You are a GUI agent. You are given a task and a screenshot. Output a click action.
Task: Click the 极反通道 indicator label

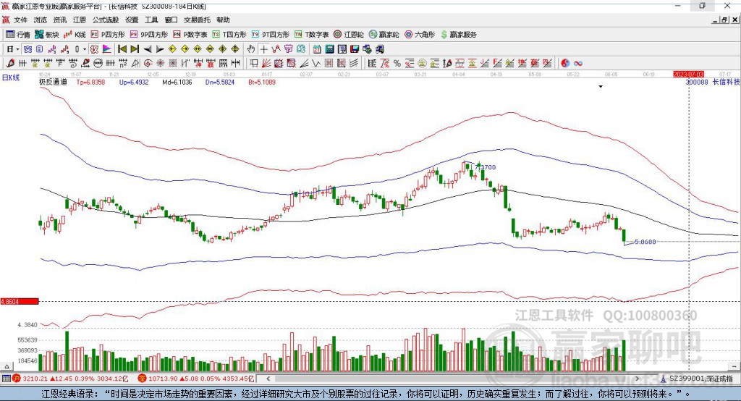click(53, 82)
